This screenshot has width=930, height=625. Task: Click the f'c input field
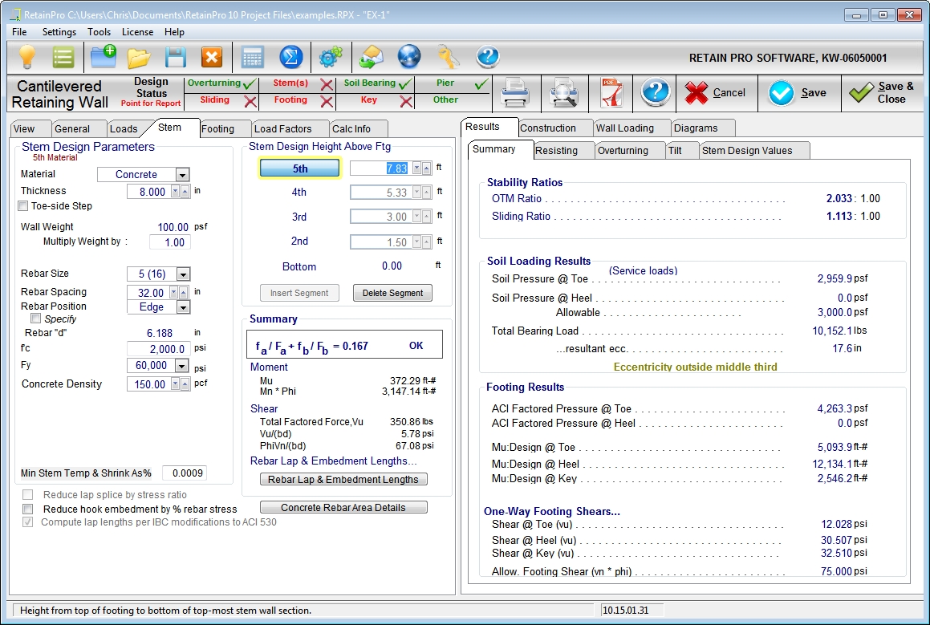click(x=158, y=349)
